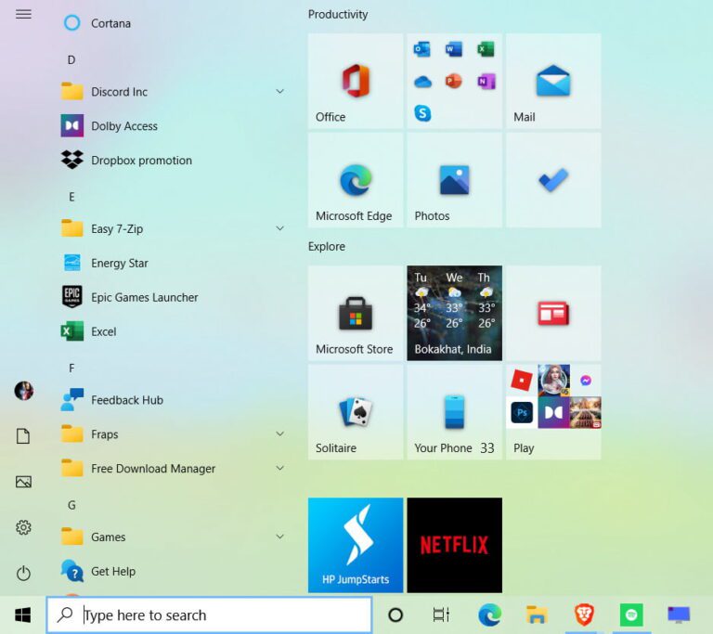Click the Type here to search box
The width and height of the screenshot is (713, 634).
(209, 615)
